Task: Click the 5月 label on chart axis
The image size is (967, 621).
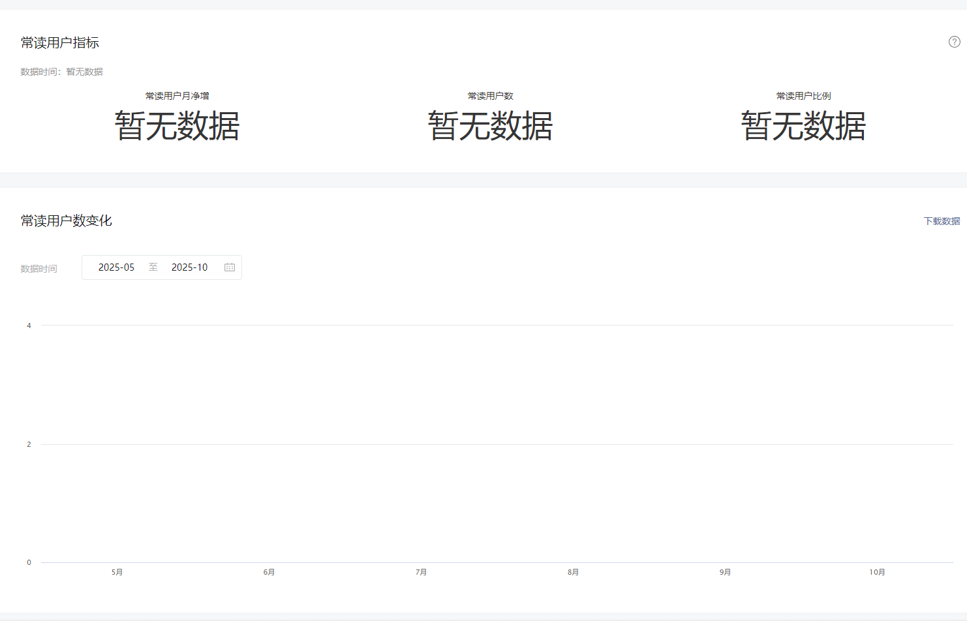Action: 117,572
